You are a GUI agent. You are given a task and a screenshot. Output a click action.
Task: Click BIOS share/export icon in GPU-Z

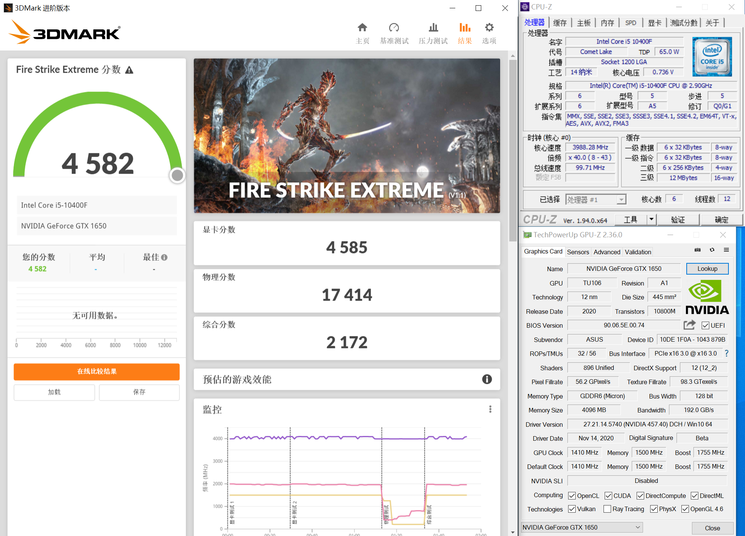(x=689, y=325)
